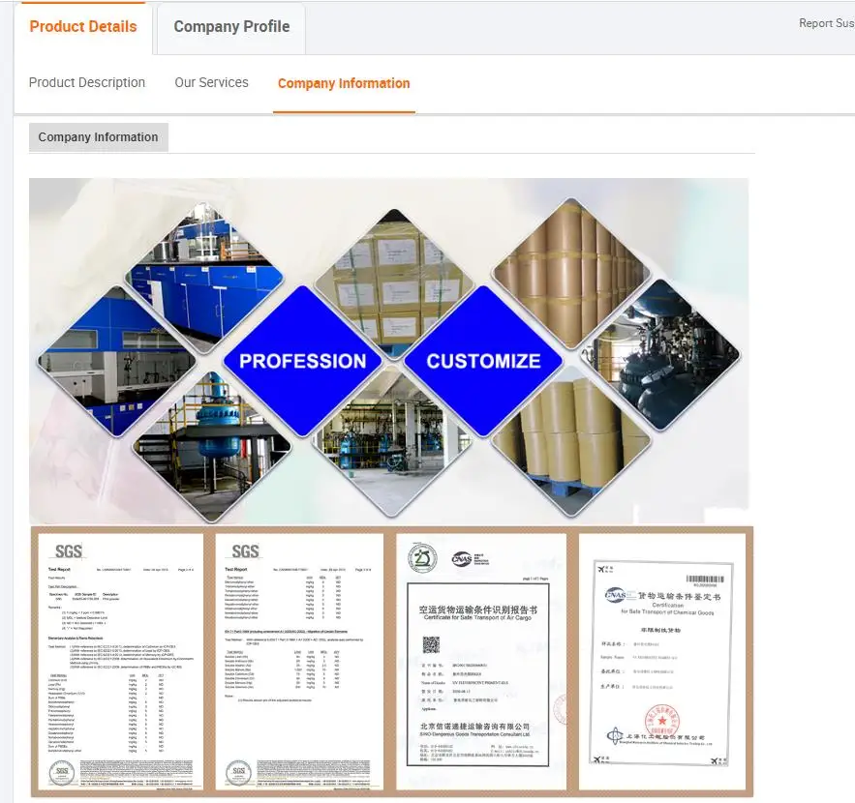Click the cardboard boxes warehouse photo
Image resolution: width=855 pixels, height=803 pixels.
click(395, 283)
